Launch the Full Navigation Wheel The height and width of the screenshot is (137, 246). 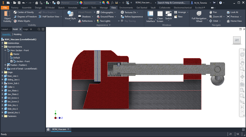[199, 17]
